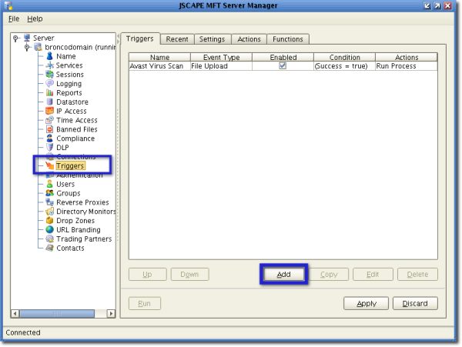Screen dimensions: 462x347
Task: Select Sessions label in the tree
Action: [x=70, y=75]
